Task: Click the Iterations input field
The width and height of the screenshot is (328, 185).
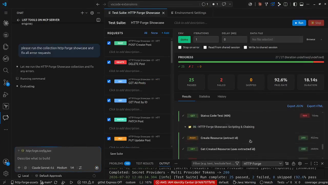Action: (206, 39)
